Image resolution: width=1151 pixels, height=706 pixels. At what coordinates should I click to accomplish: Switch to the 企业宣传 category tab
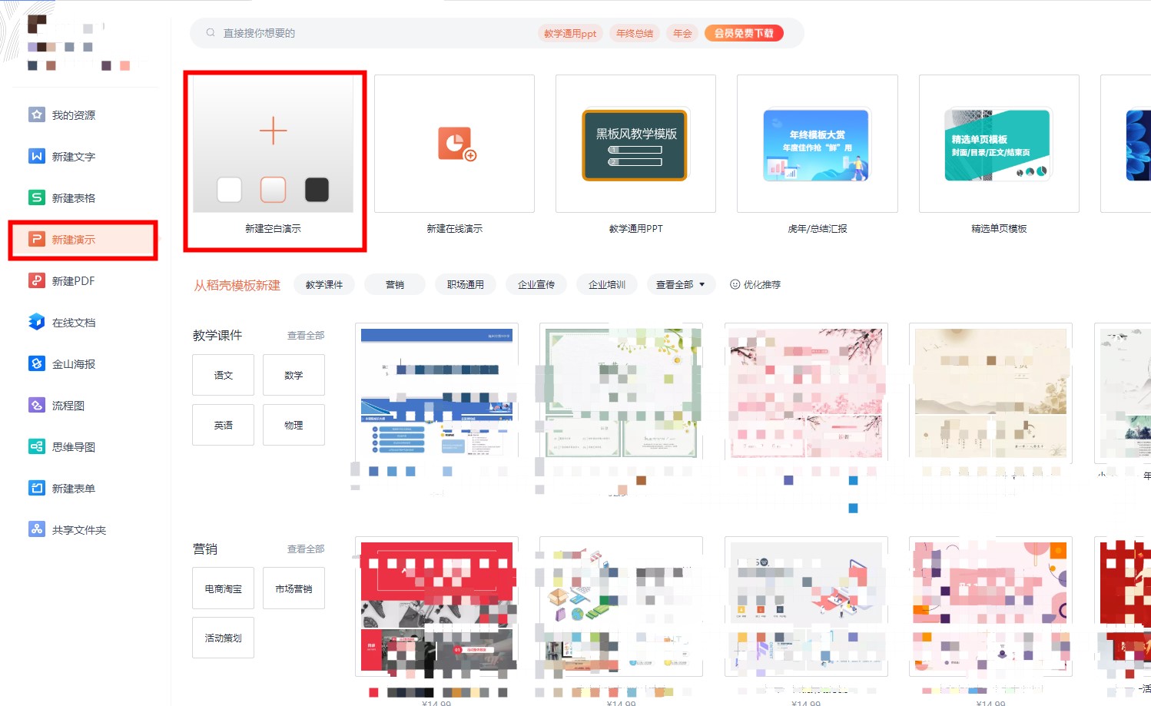pos(536,284)
